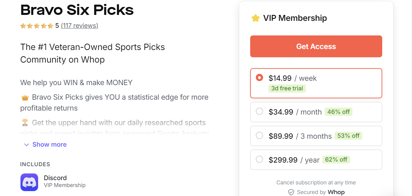Viewport: 412px width, 196px height.
Task: Select the $299.99 per year plan
Action: point(259,160)
